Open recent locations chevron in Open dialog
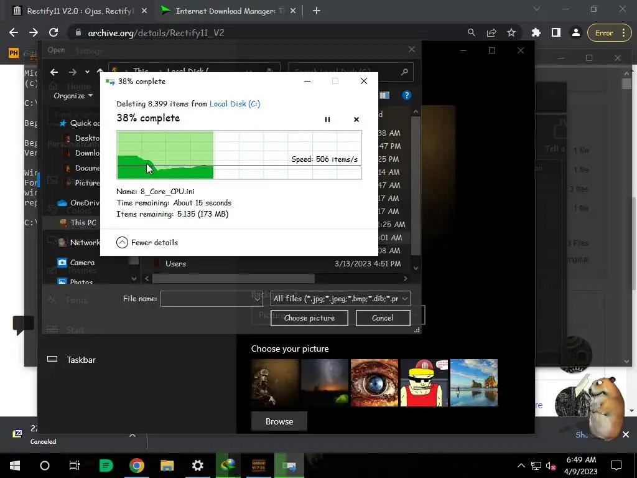Image resolution: width=637 pixels, height=478 pixels. [x=87, y=72]
